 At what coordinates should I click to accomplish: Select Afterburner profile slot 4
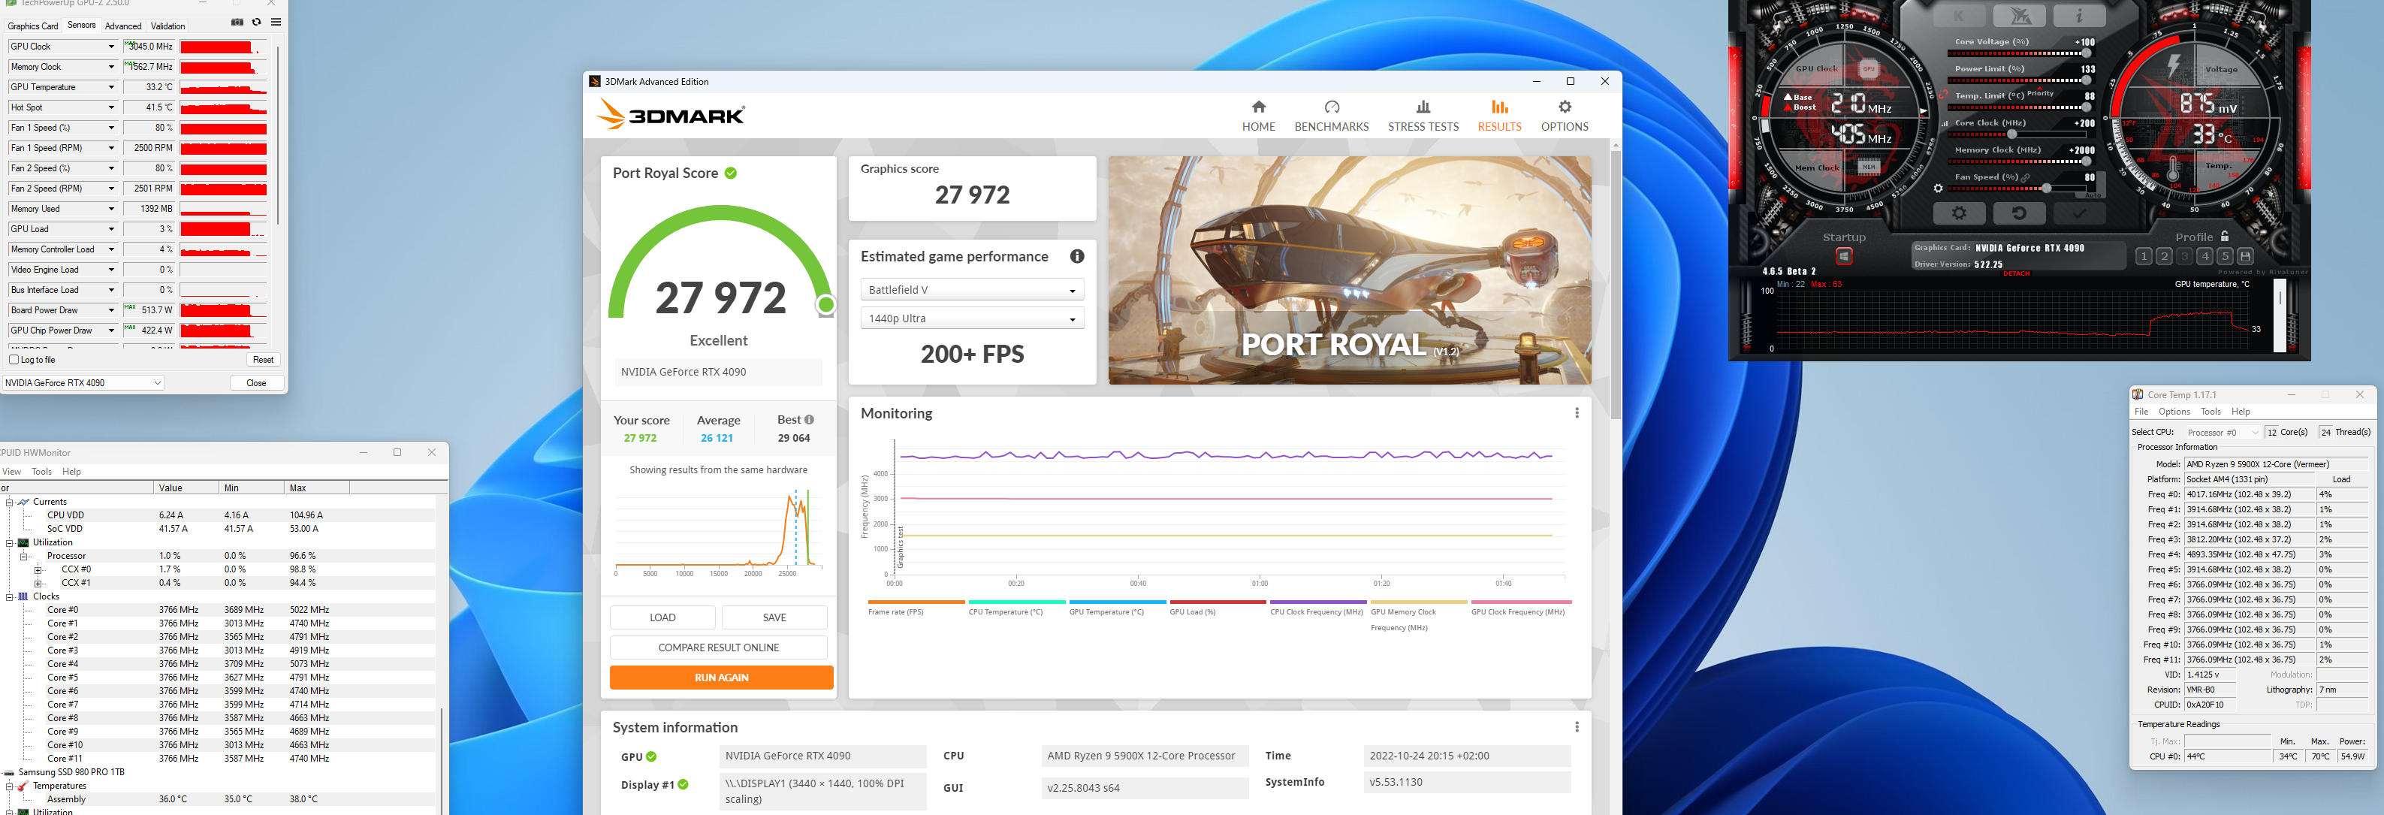(x=2204, y=256)
